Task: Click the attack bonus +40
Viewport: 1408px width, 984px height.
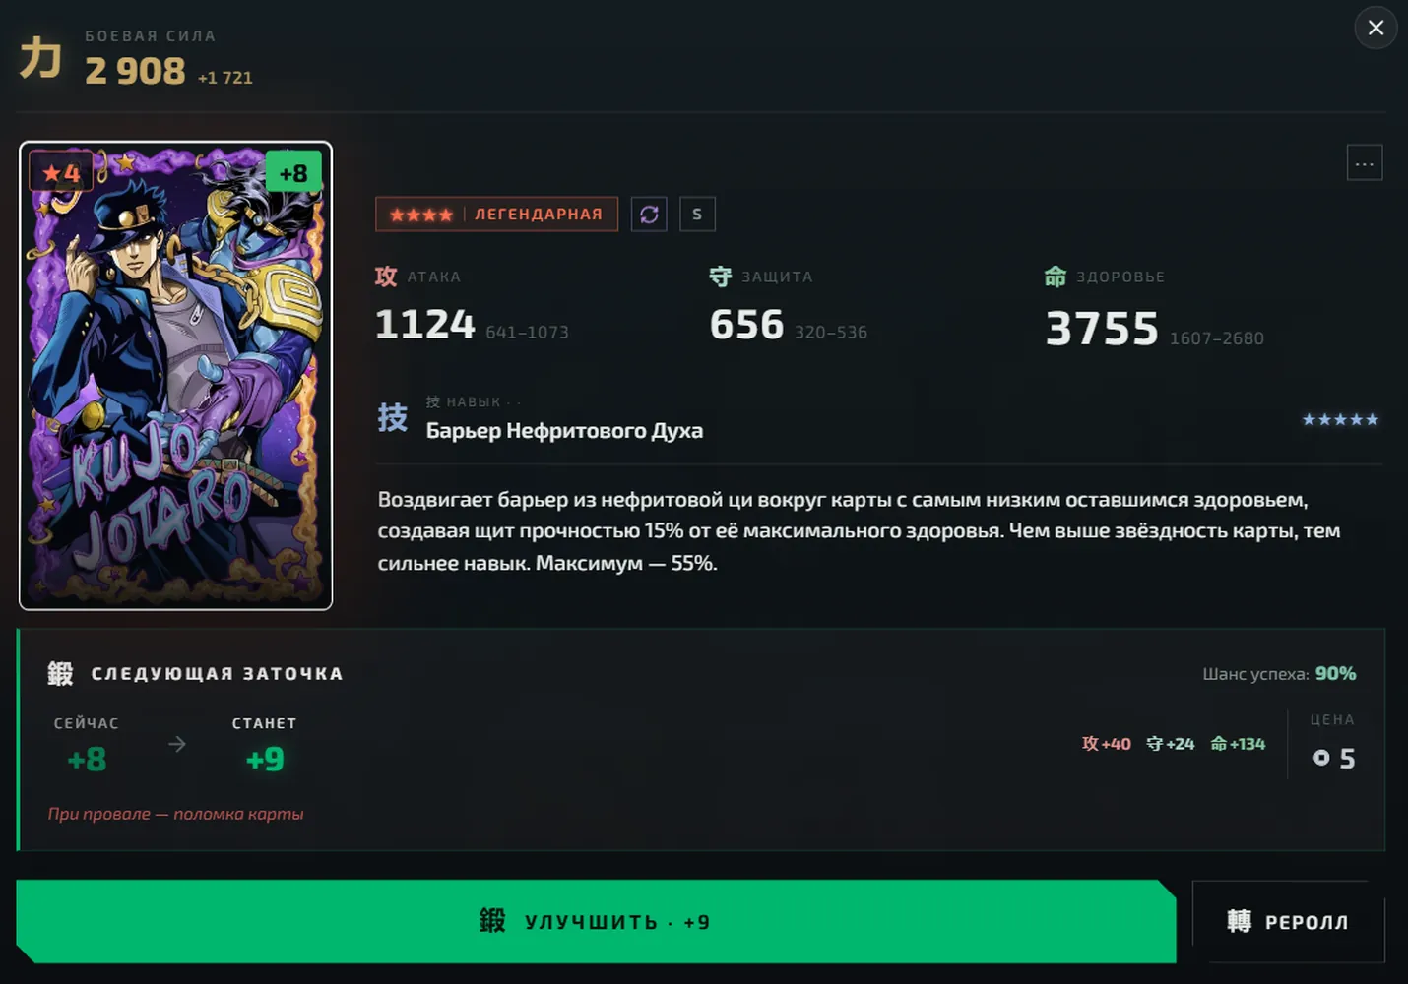Action: [1107, 744]
